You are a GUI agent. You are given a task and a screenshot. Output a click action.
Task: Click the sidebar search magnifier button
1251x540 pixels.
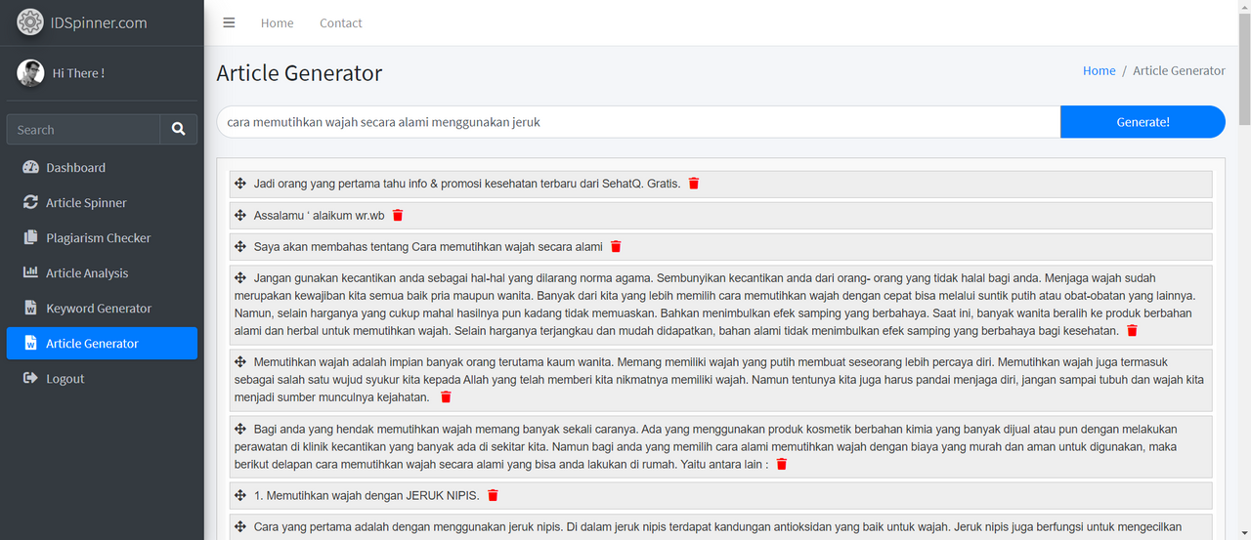click(x=178, y=129)
